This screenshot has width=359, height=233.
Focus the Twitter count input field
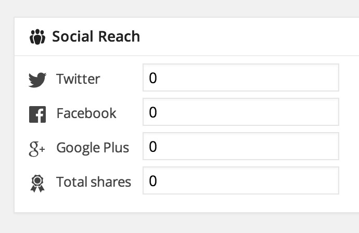click(240, 78)
